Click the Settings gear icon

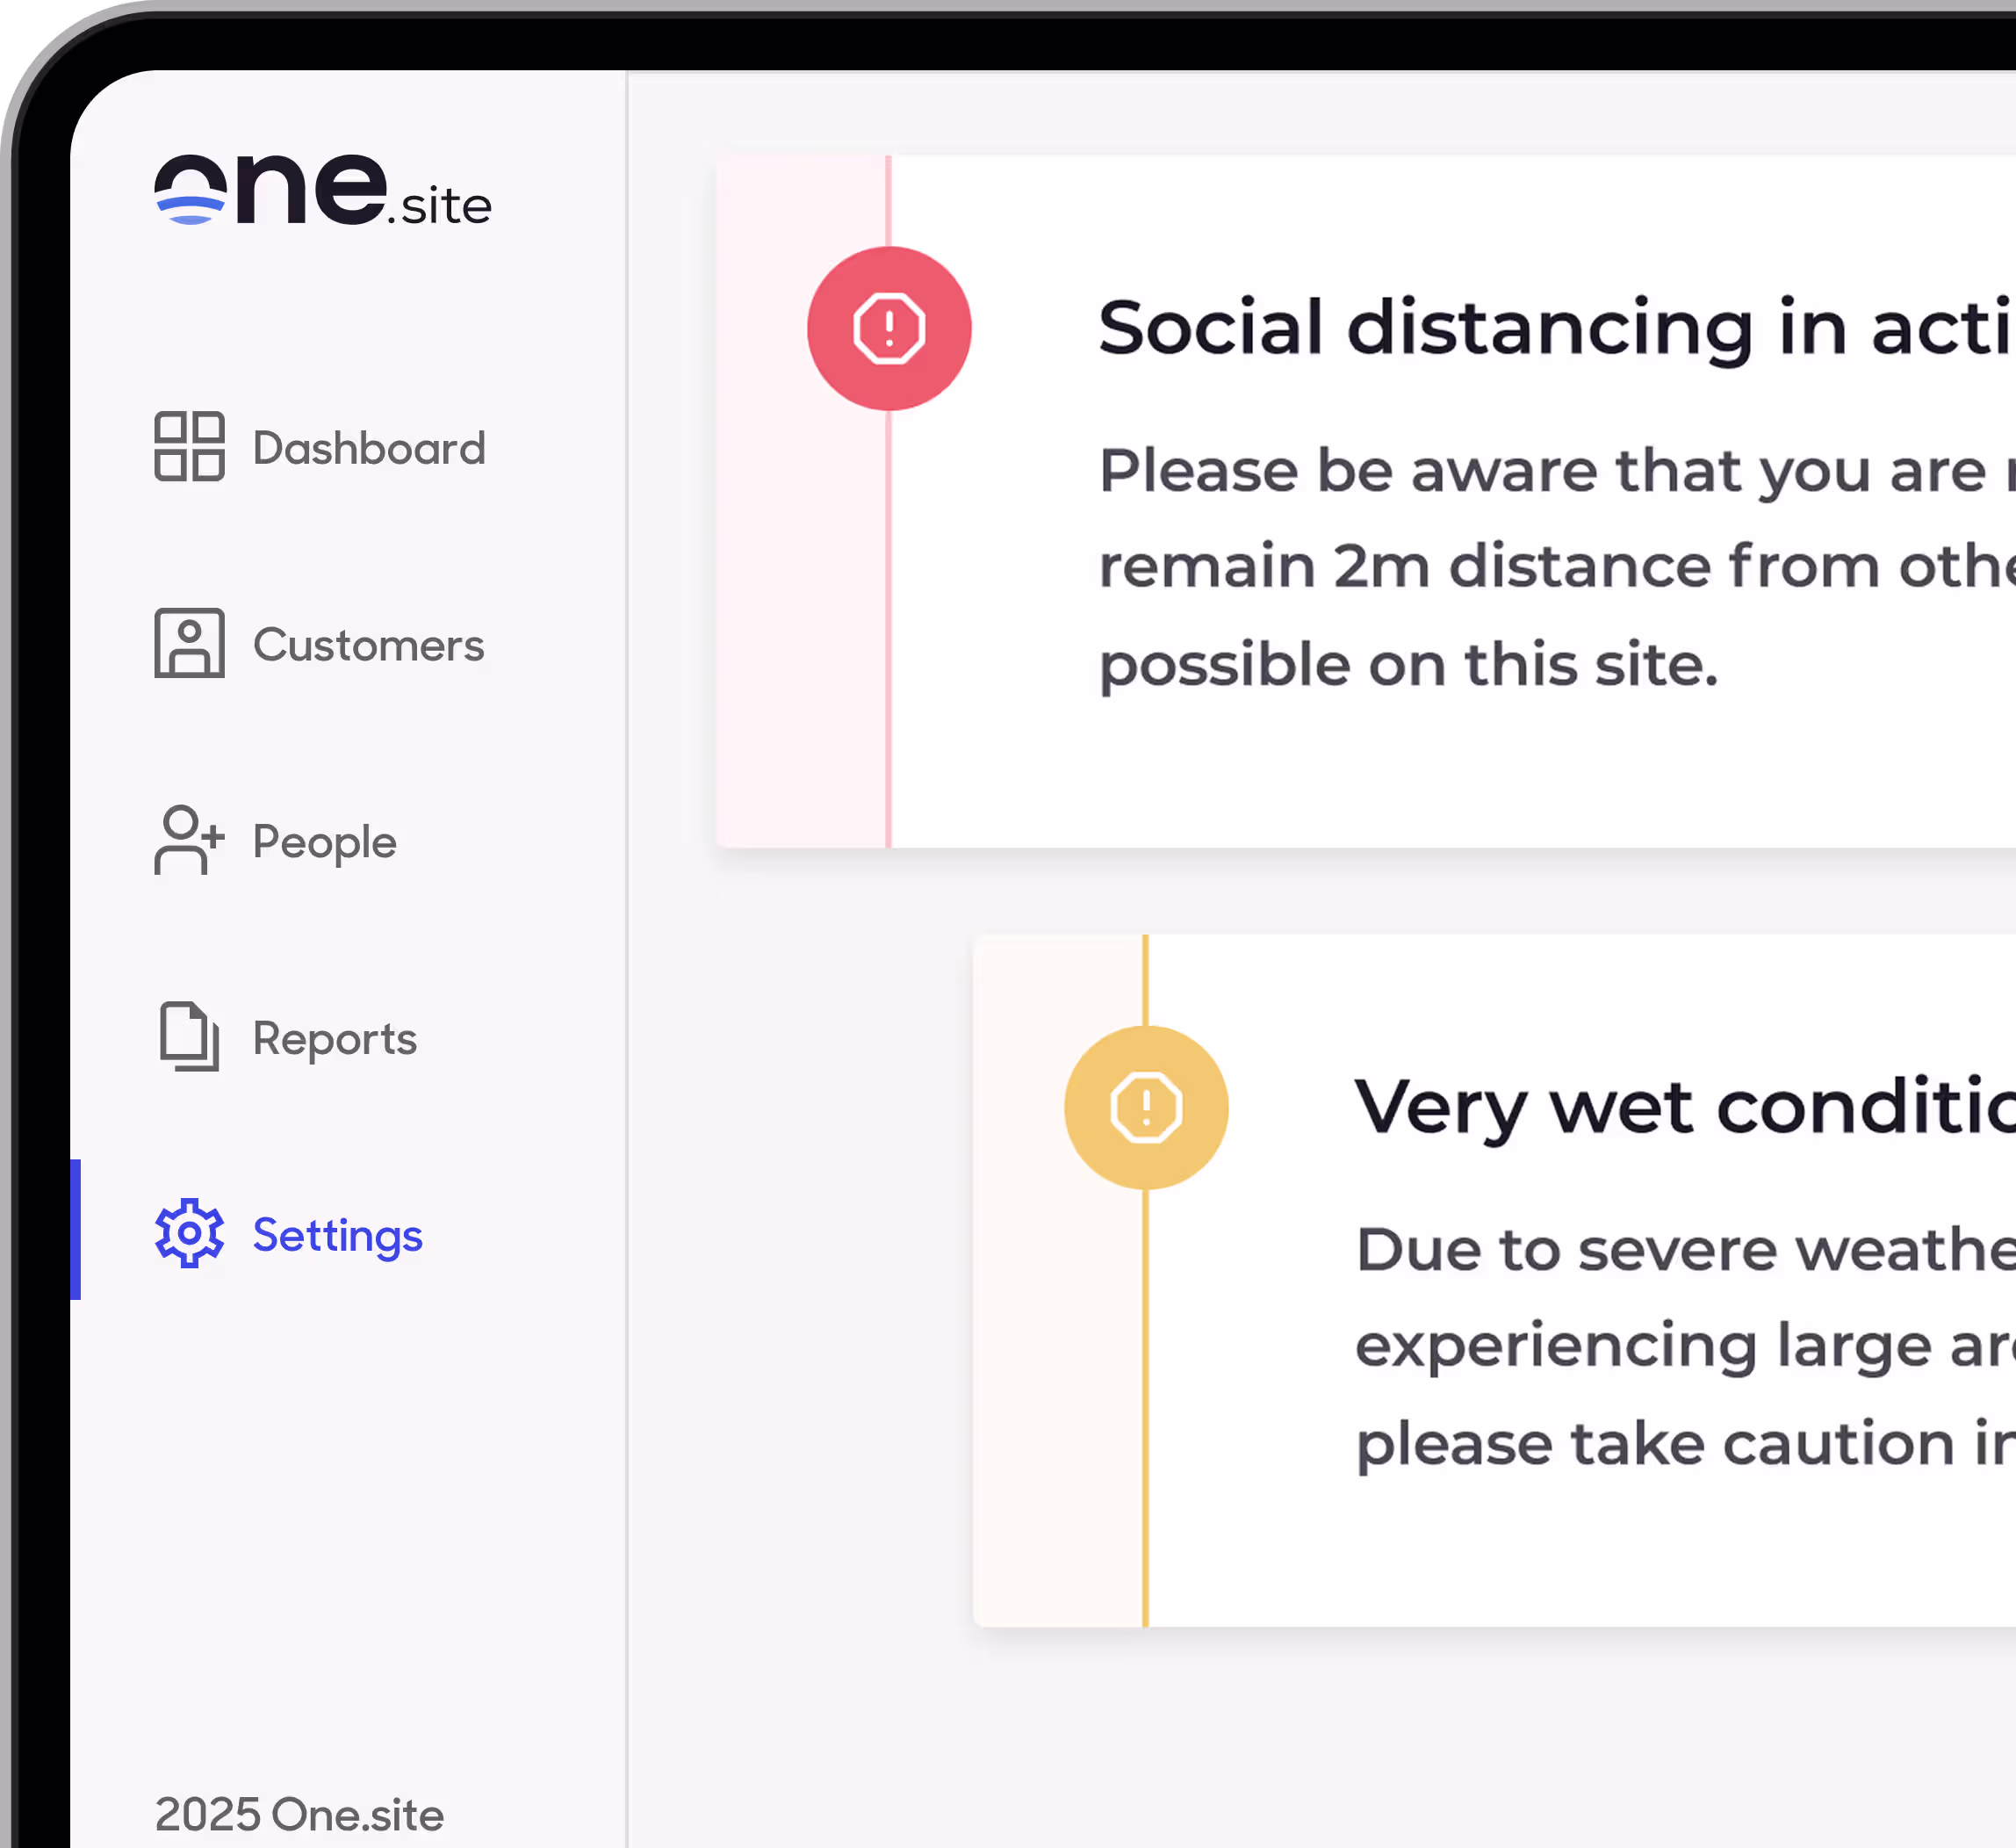pos(189,1234)
